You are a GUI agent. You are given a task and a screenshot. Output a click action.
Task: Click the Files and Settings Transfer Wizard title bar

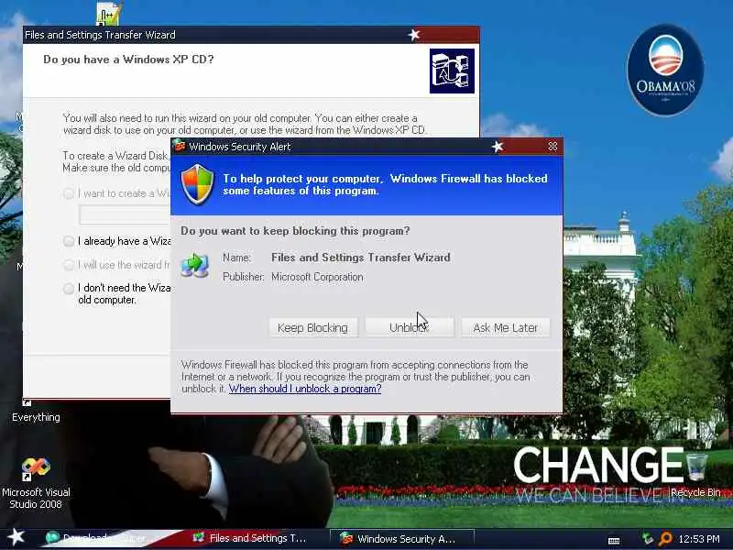[251, 35]
